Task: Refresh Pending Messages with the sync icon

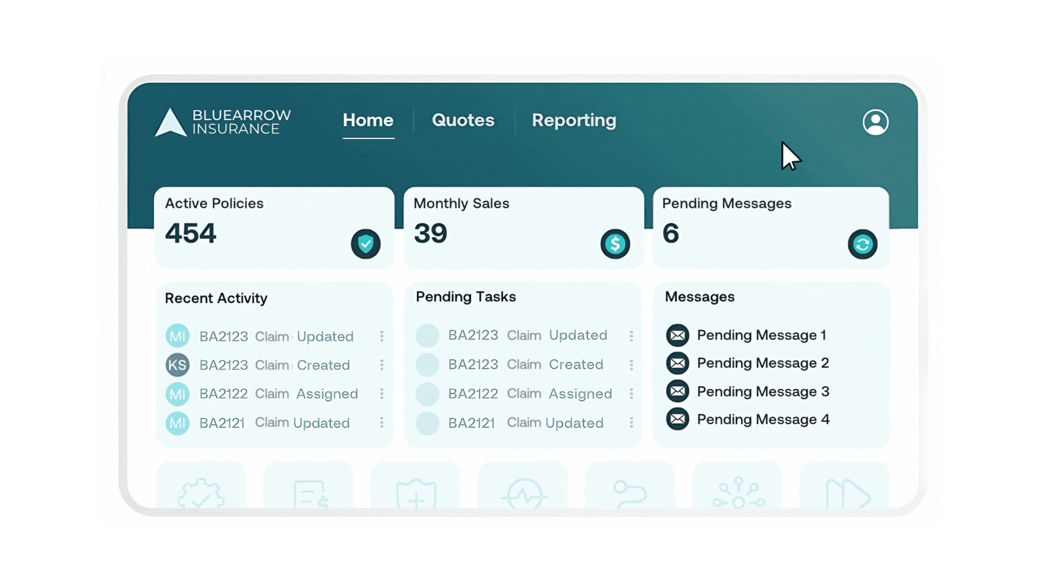Action: (863, 244)
